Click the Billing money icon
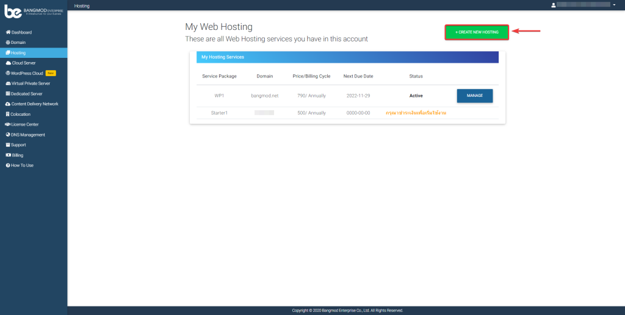Image resolution: width=625 pixels, height=315 pixels. 9,155
